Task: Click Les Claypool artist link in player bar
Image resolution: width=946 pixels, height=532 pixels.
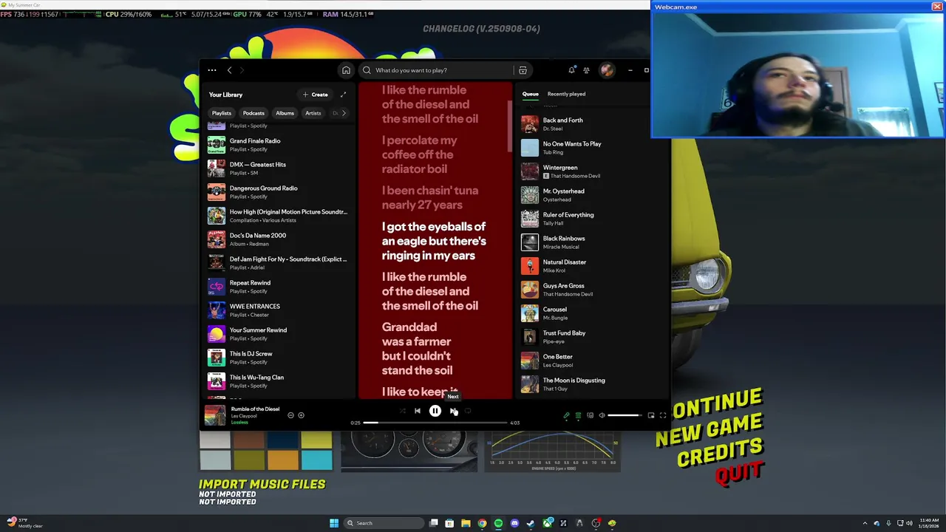Action: point(244,416)
